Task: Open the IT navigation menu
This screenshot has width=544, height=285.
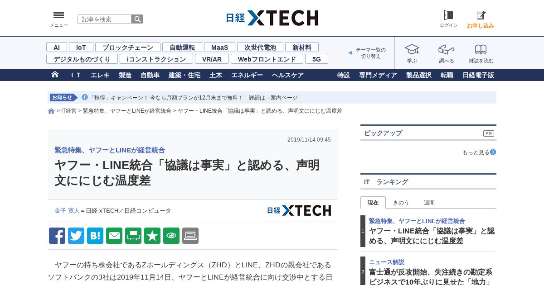Action: point(76,75)
